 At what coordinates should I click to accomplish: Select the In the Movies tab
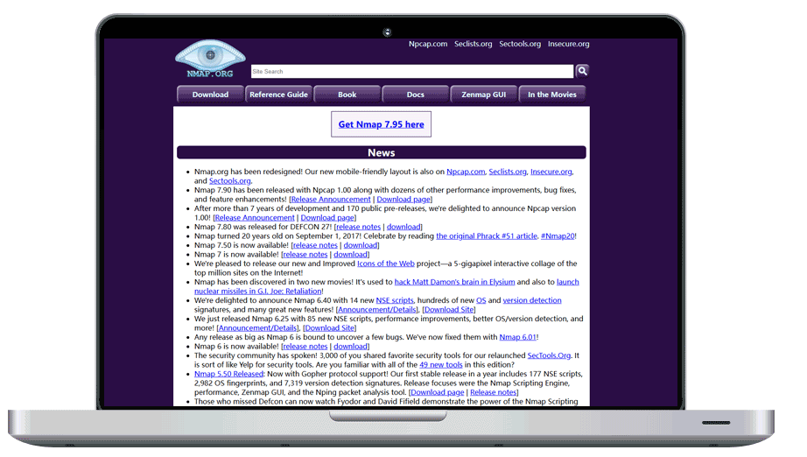tap(551, 95)
